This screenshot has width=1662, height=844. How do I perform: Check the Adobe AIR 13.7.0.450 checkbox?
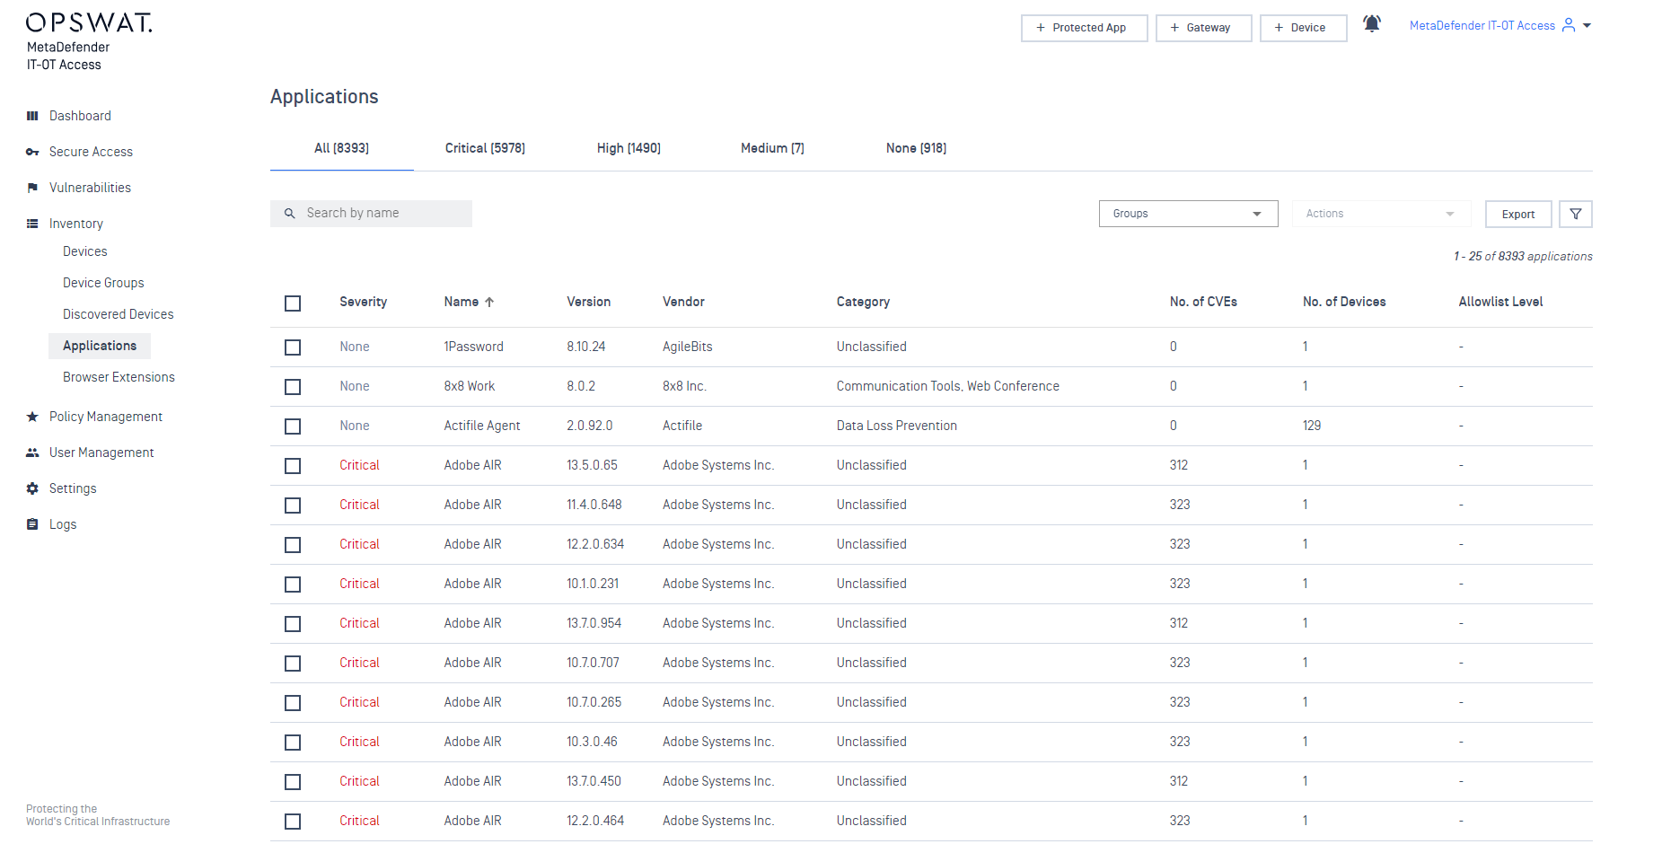[x=293, y=782]
